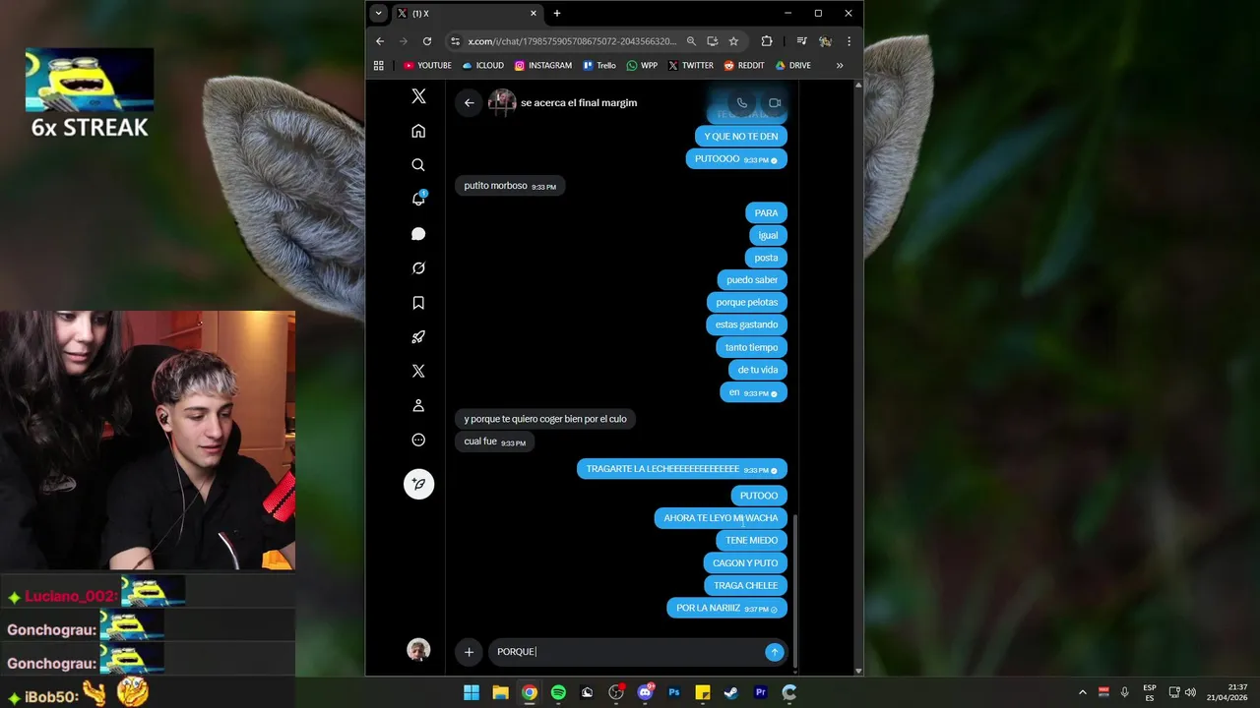Close the '(1) X' browser tab
Viewport: 1260px width, 708px height.
[534, 13]
